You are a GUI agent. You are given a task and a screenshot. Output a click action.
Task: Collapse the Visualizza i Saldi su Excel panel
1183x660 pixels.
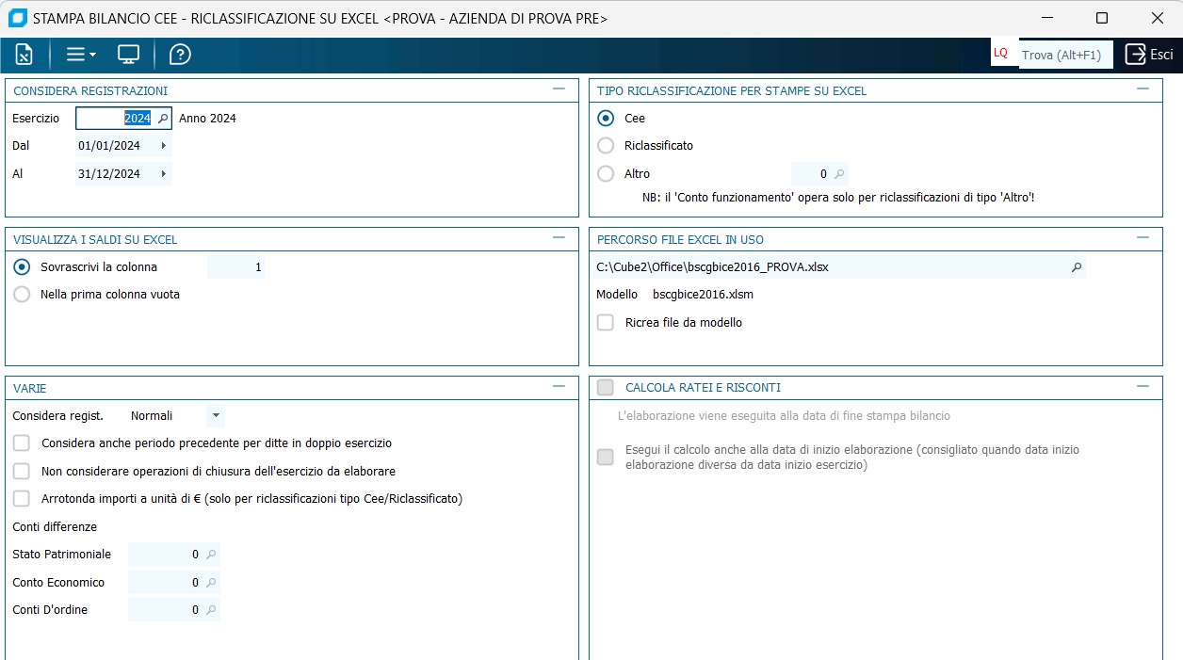click(559, 238)
